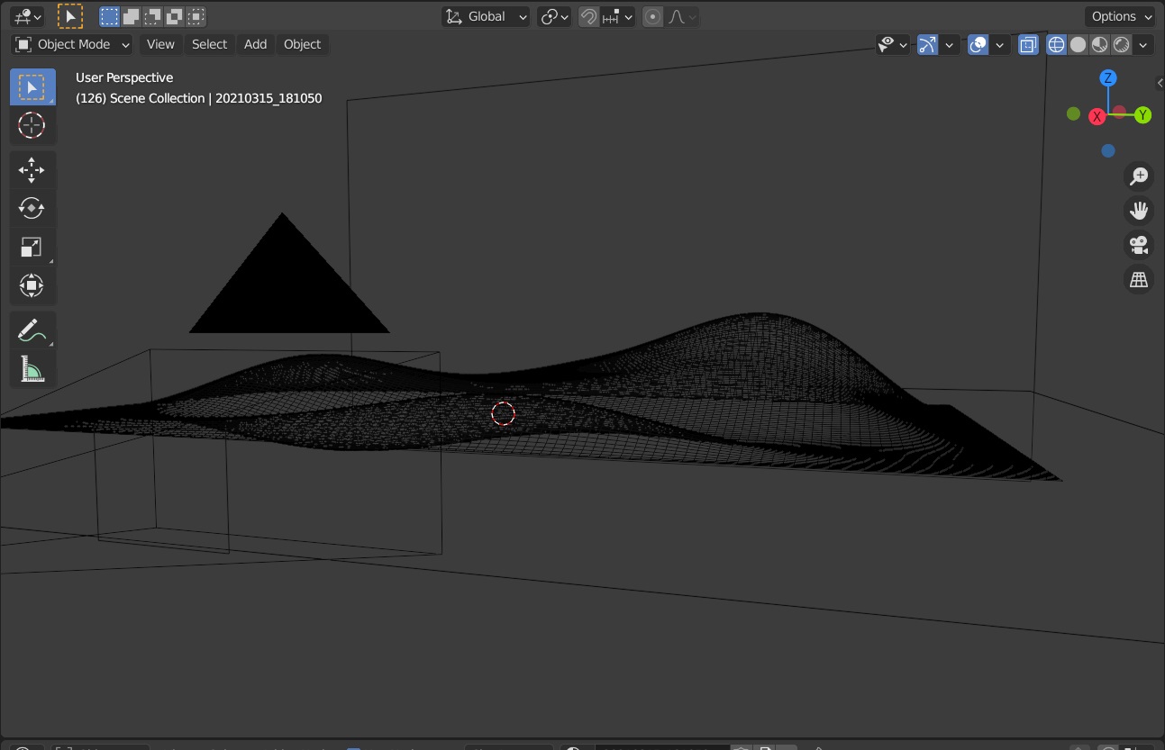Switch between perspective and orthographic view
1165x750 pixels.
coord(1139,280)
